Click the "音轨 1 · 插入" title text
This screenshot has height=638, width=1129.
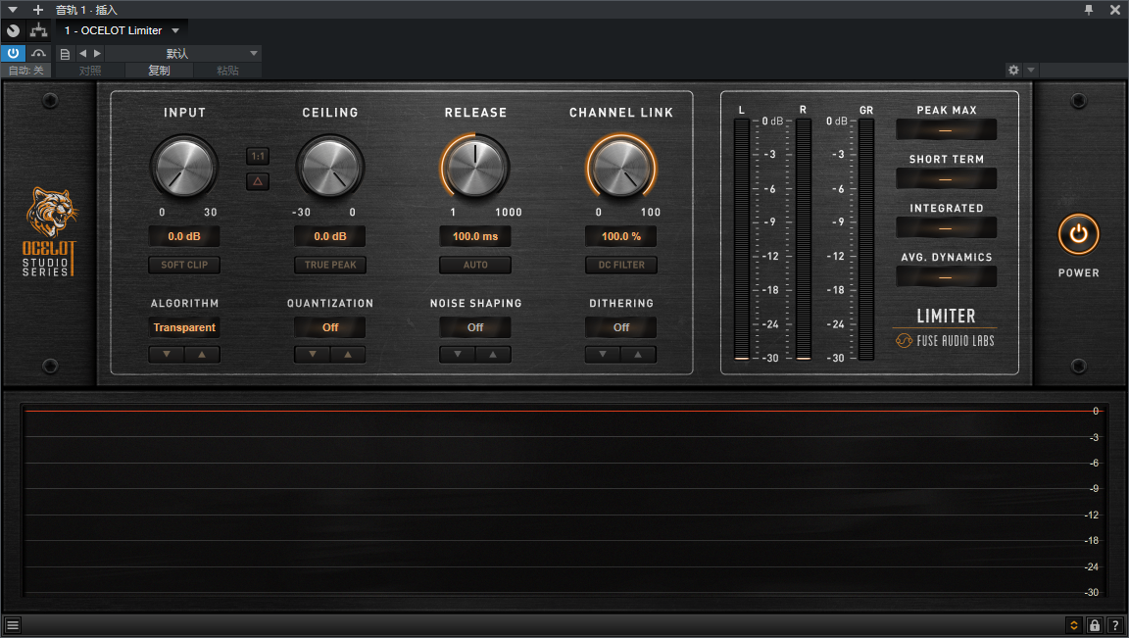coord(86,10)
